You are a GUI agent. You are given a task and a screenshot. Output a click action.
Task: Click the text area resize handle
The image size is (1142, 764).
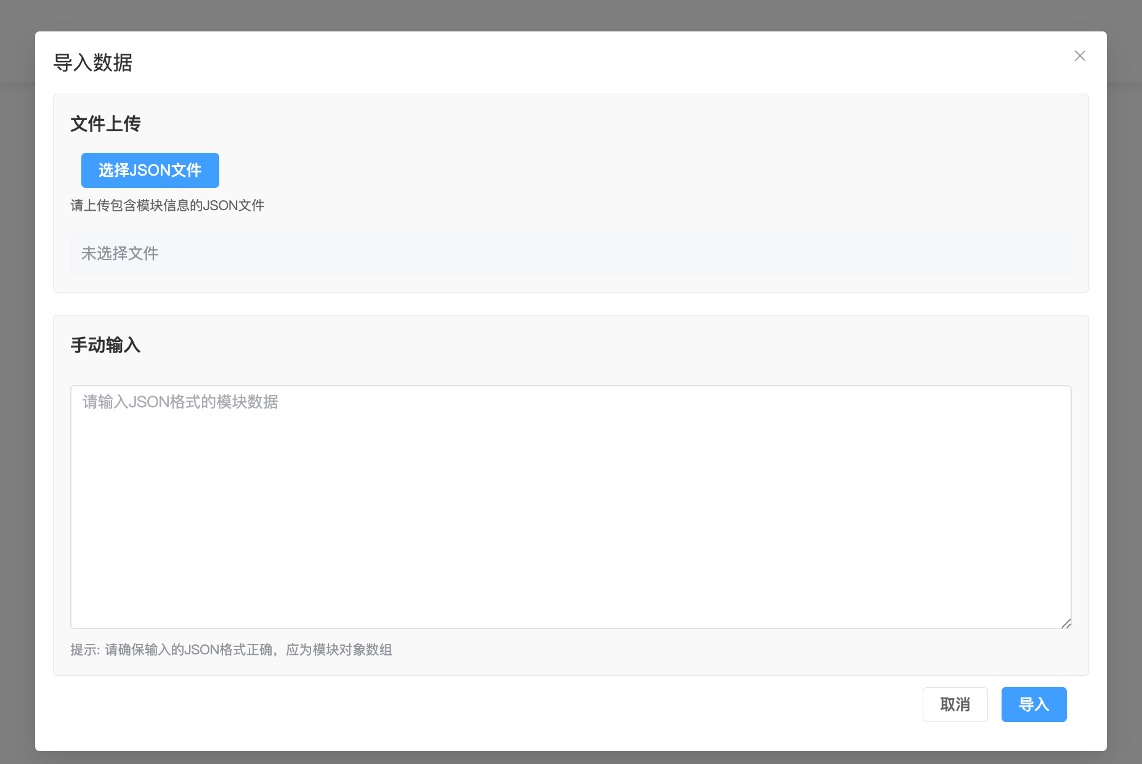click(1066, 623)
